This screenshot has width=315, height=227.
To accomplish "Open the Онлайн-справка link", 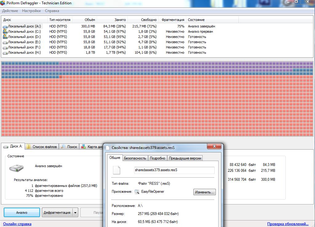I will click(x=17, y=224).
